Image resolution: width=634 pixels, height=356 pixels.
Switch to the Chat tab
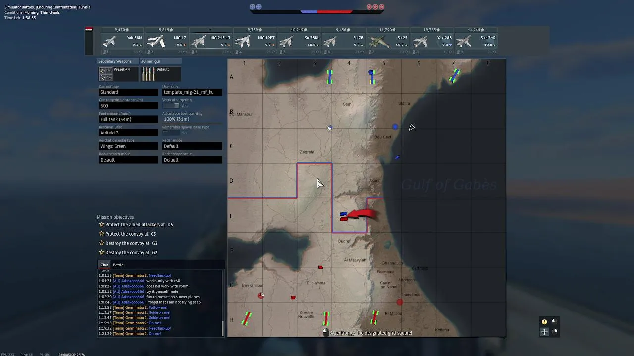[104, 265]
